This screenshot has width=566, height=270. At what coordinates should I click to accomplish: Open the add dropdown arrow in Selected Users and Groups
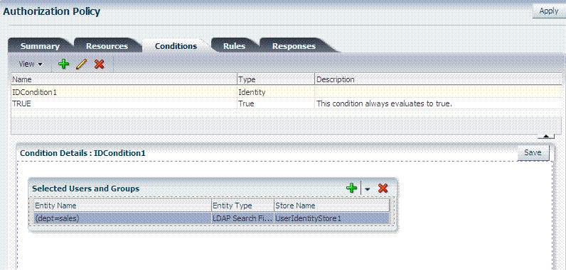(x=368, y=189)
